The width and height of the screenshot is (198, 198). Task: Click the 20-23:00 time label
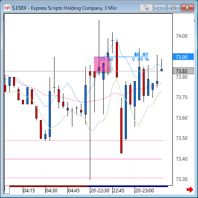click(144, 191)
